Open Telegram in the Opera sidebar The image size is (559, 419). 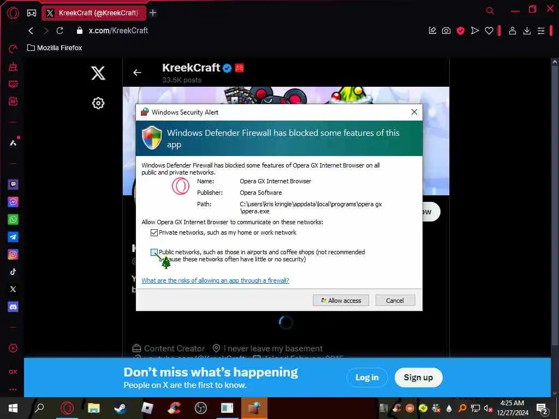pyautogui.click(x=13, y=237)
